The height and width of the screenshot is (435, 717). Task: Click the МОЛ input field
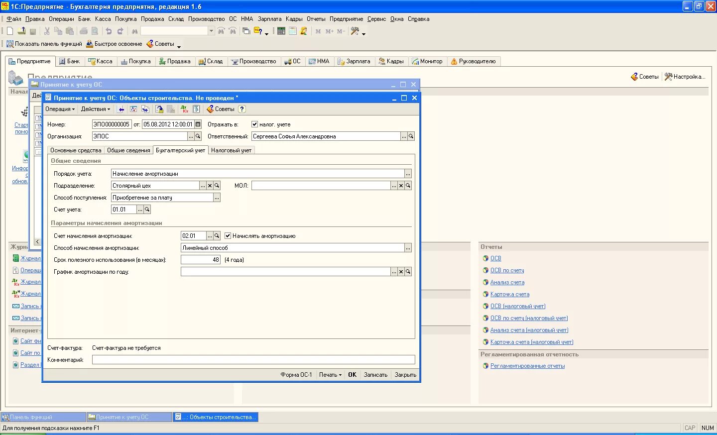321,186
